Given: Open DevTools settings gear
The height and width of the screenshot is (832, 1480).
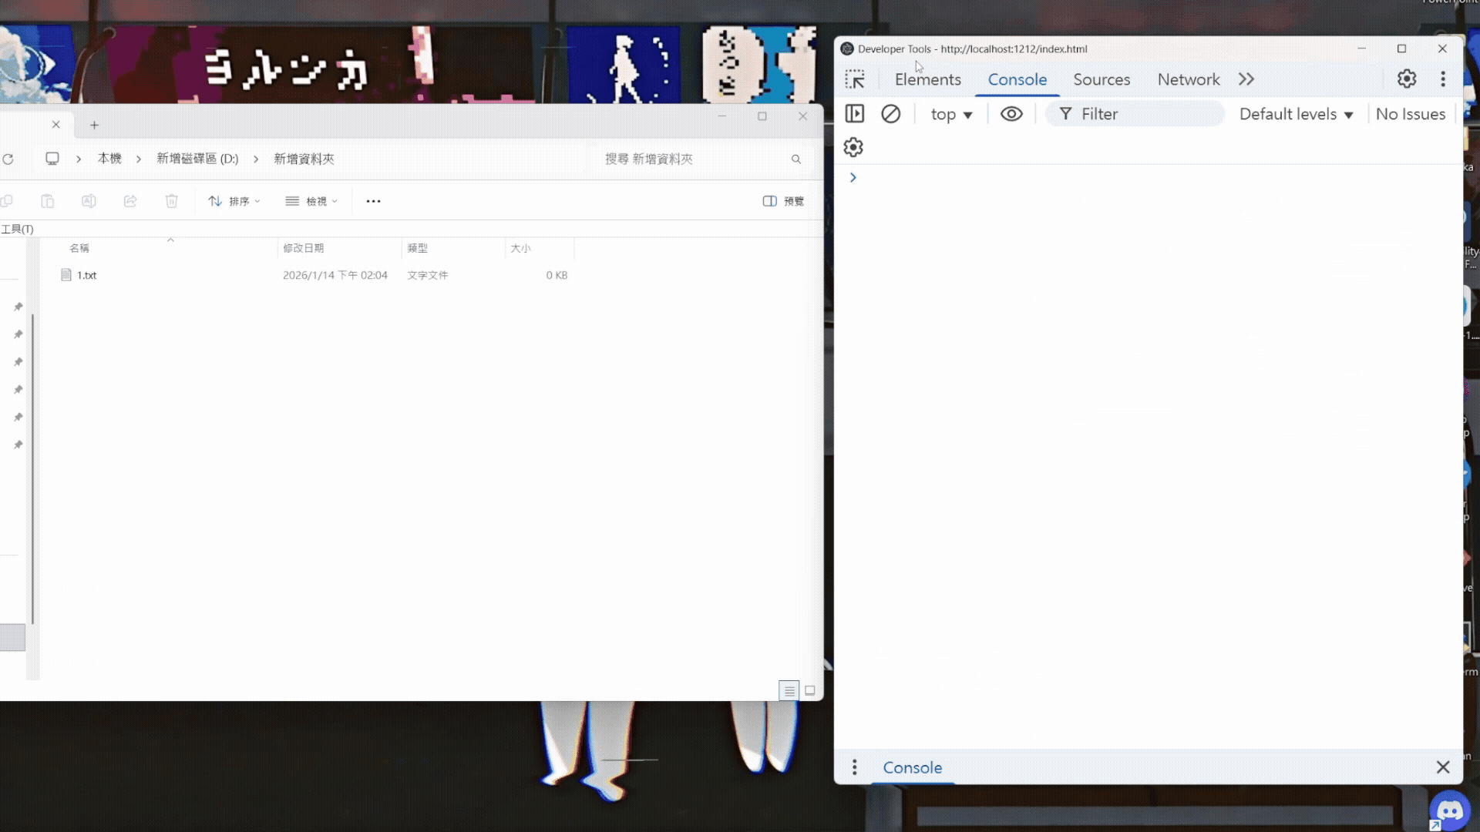Looking at the screenshot, I should [1407, 79].
